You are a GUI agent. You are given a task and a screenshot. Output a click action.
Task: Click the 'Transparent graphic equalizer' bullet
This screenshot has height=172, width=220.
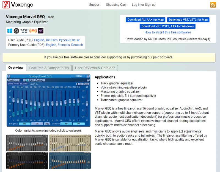coord(122,100)
